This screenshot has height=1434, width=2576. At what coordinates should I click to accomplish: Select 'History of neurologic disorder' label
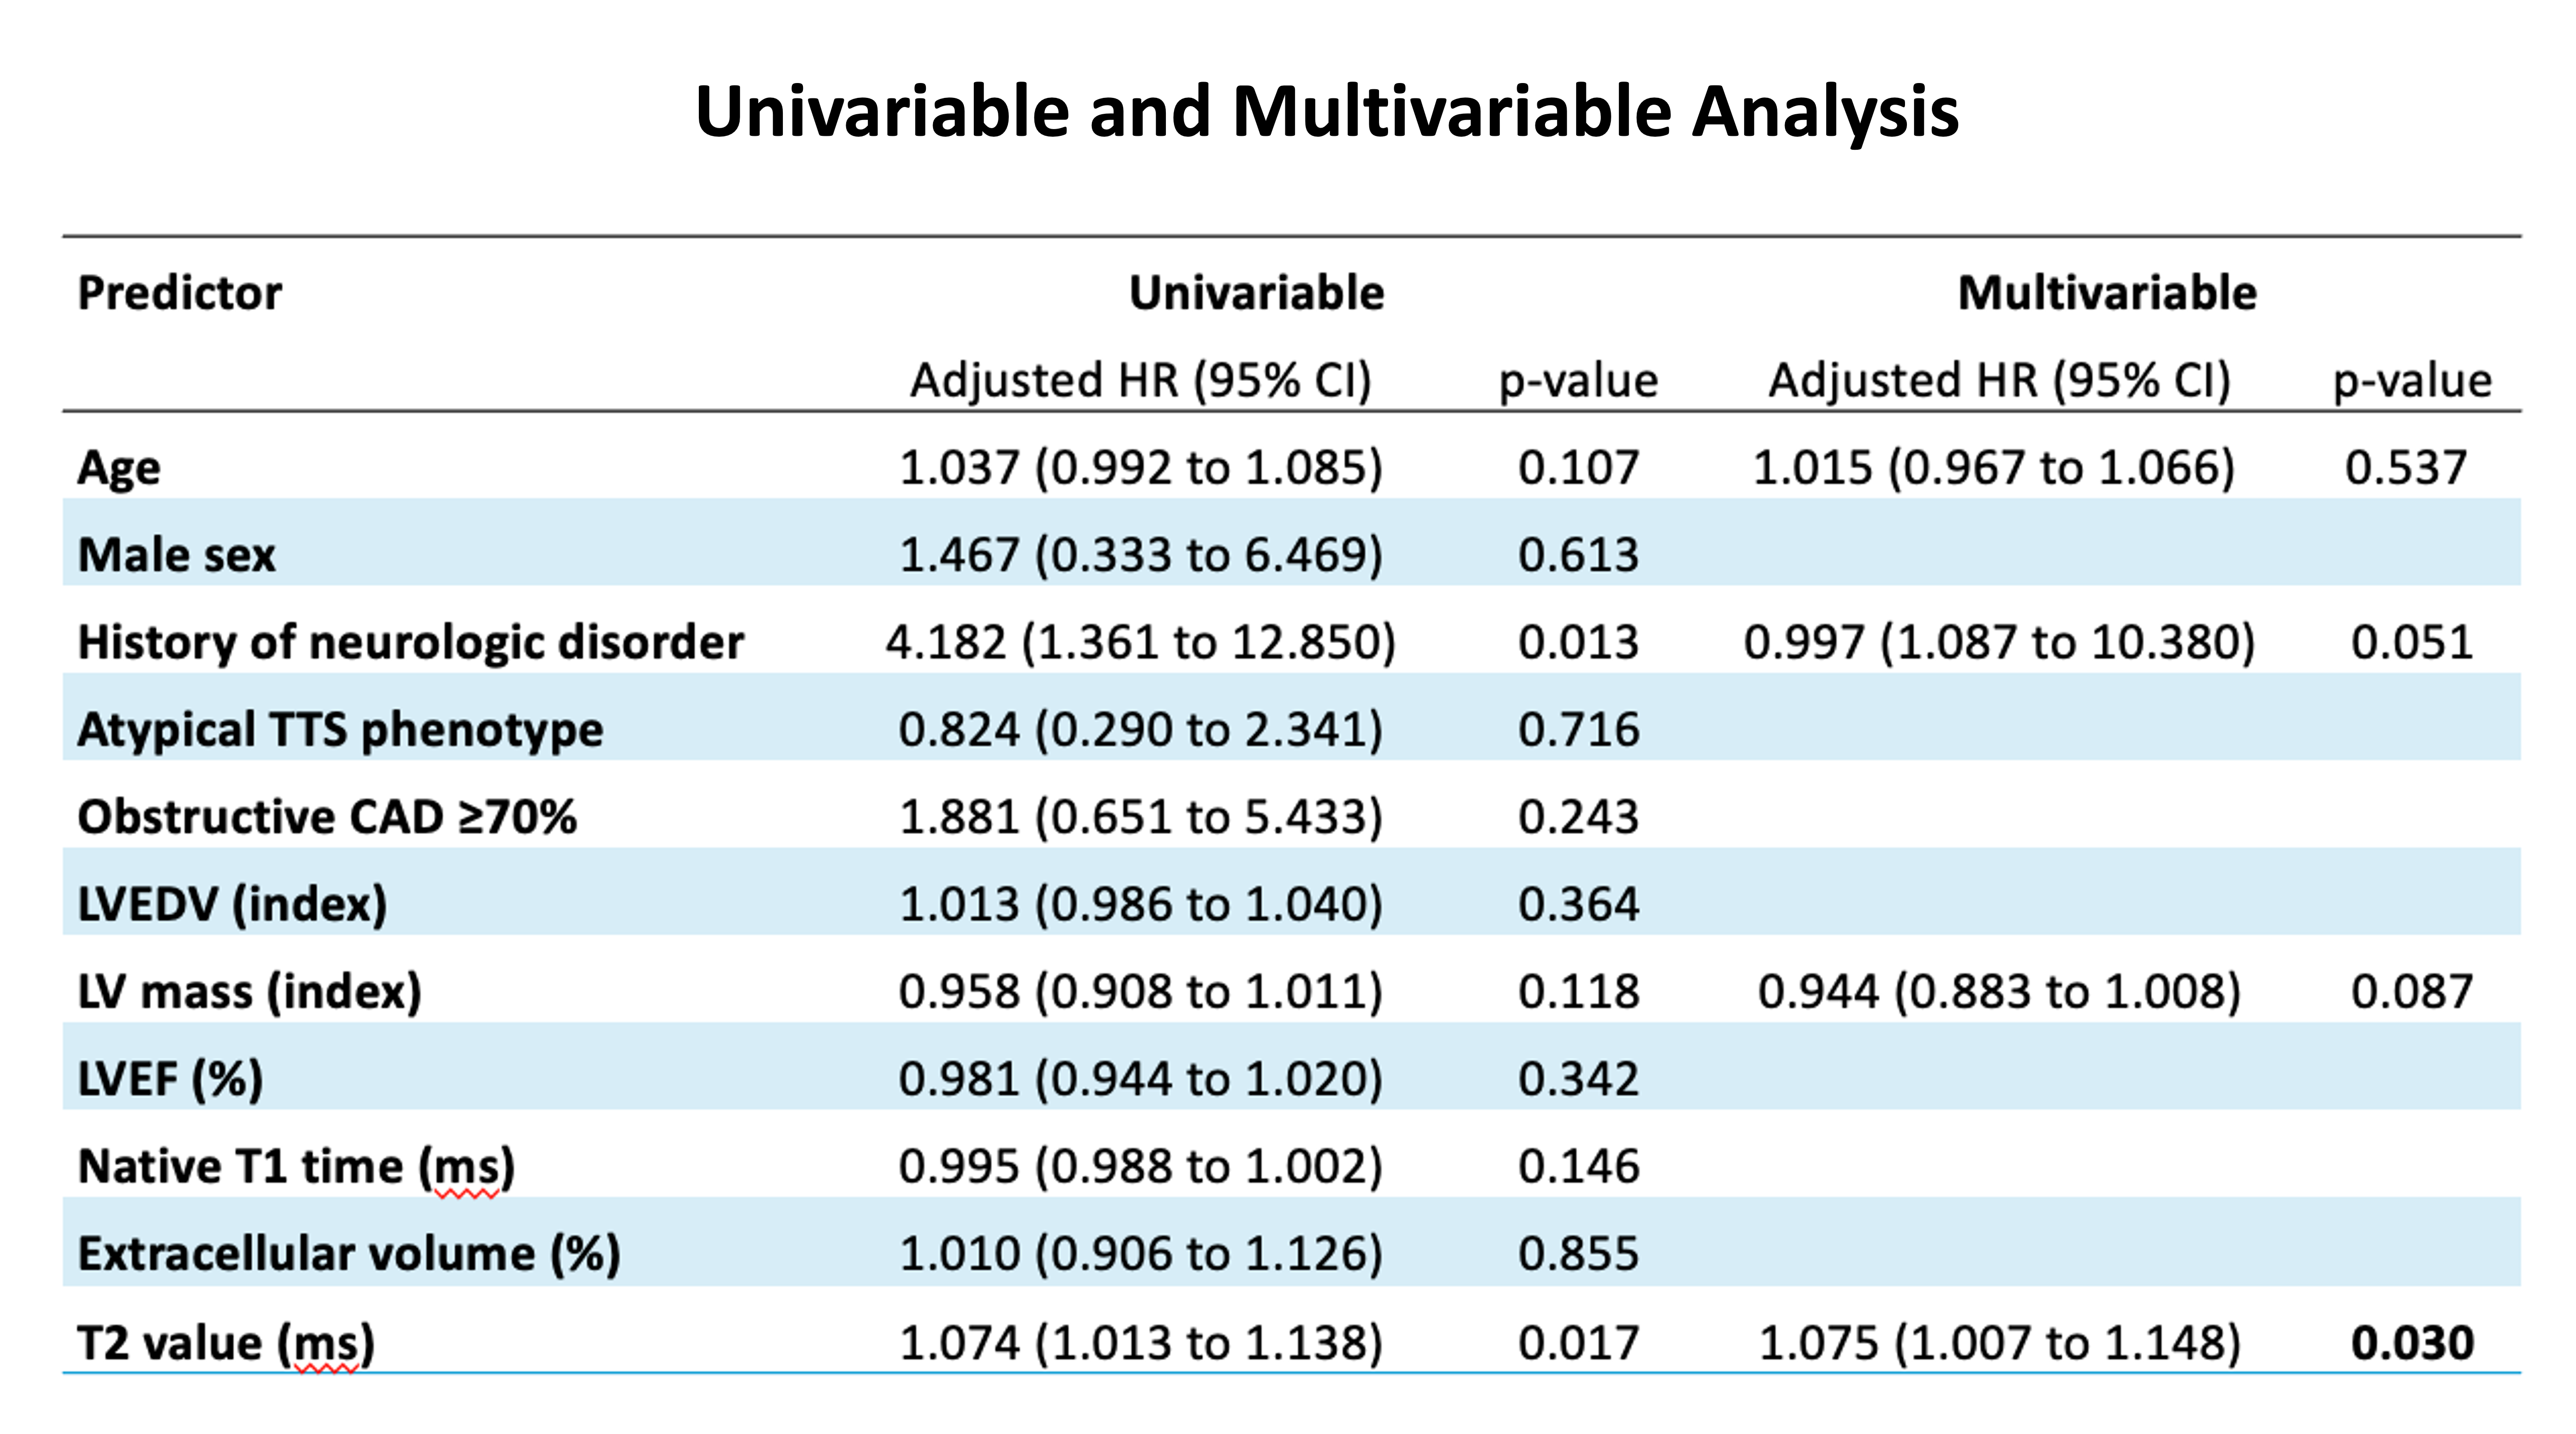[x=410, y=642]
